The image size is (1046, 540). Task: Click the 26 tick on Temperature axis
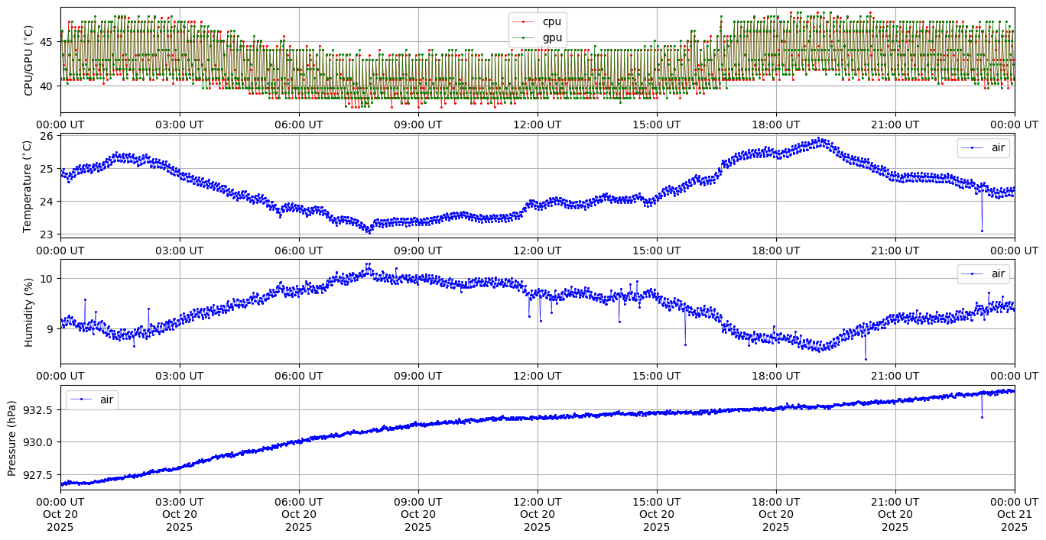[46, 136]
